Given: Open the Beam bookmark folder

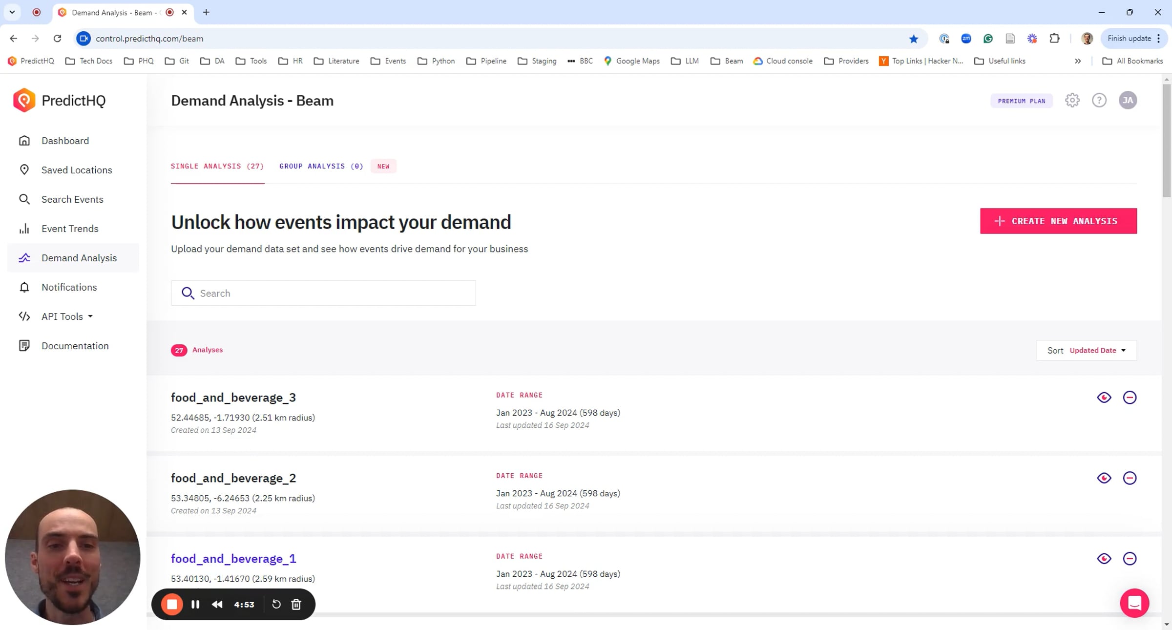Looking at the screenshot, I should tap(727, 61).
